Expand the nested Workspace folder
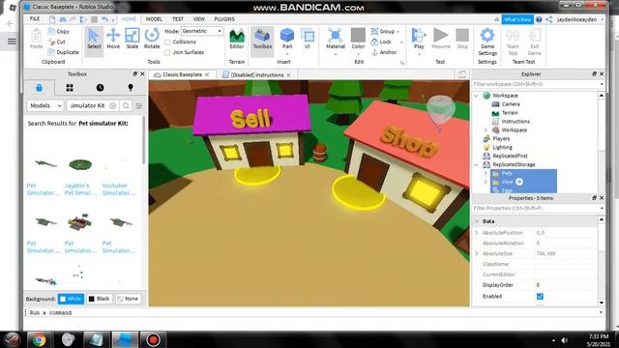Viewport: 619px width, 348px height. click(x=486, y=130)
